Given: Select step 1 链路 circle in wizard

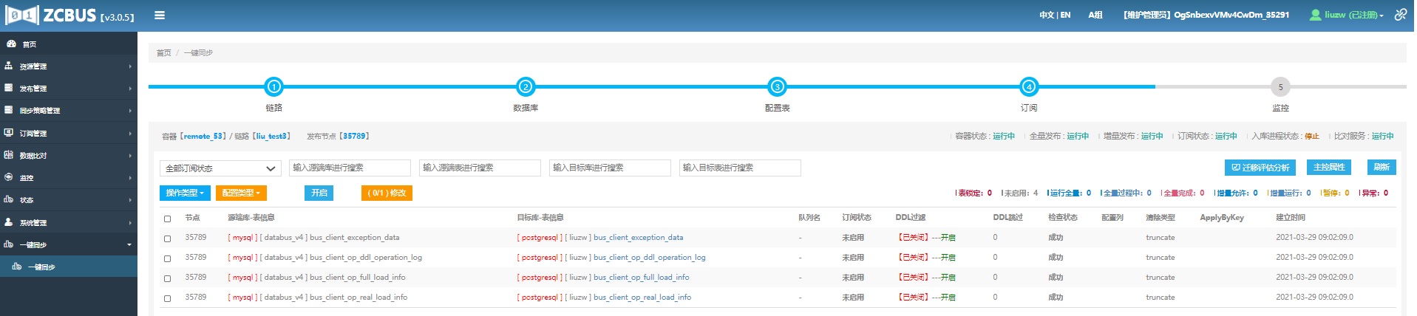Looking at the screenshot, I should point(273,87).
